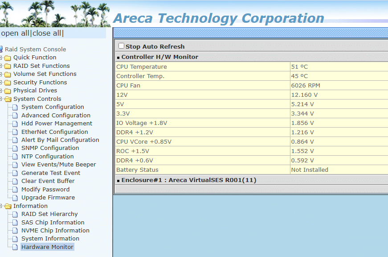Click the page icon beside Upgrade Firmware
This screenshot has width=388, height=257.
click(16, 198)
